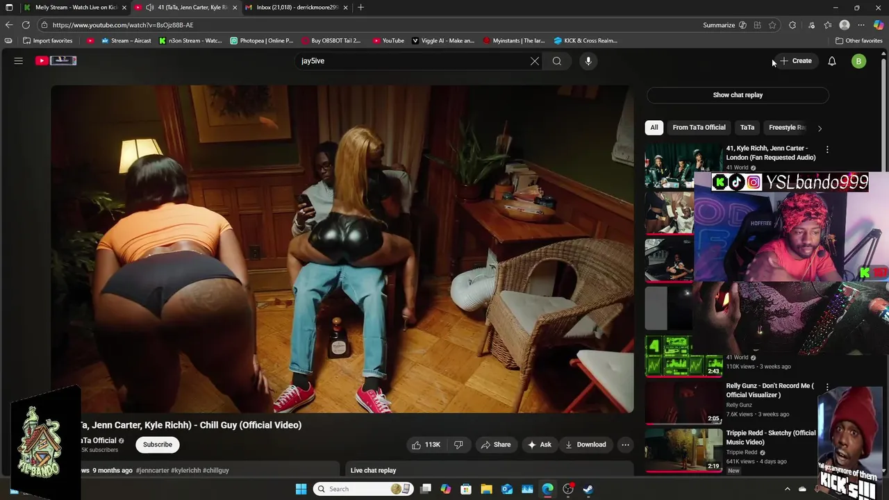Open Buy OBSBOT Tail 2 bookmark
This screenshot has width=889, height=500.
[x=331, y=40]
